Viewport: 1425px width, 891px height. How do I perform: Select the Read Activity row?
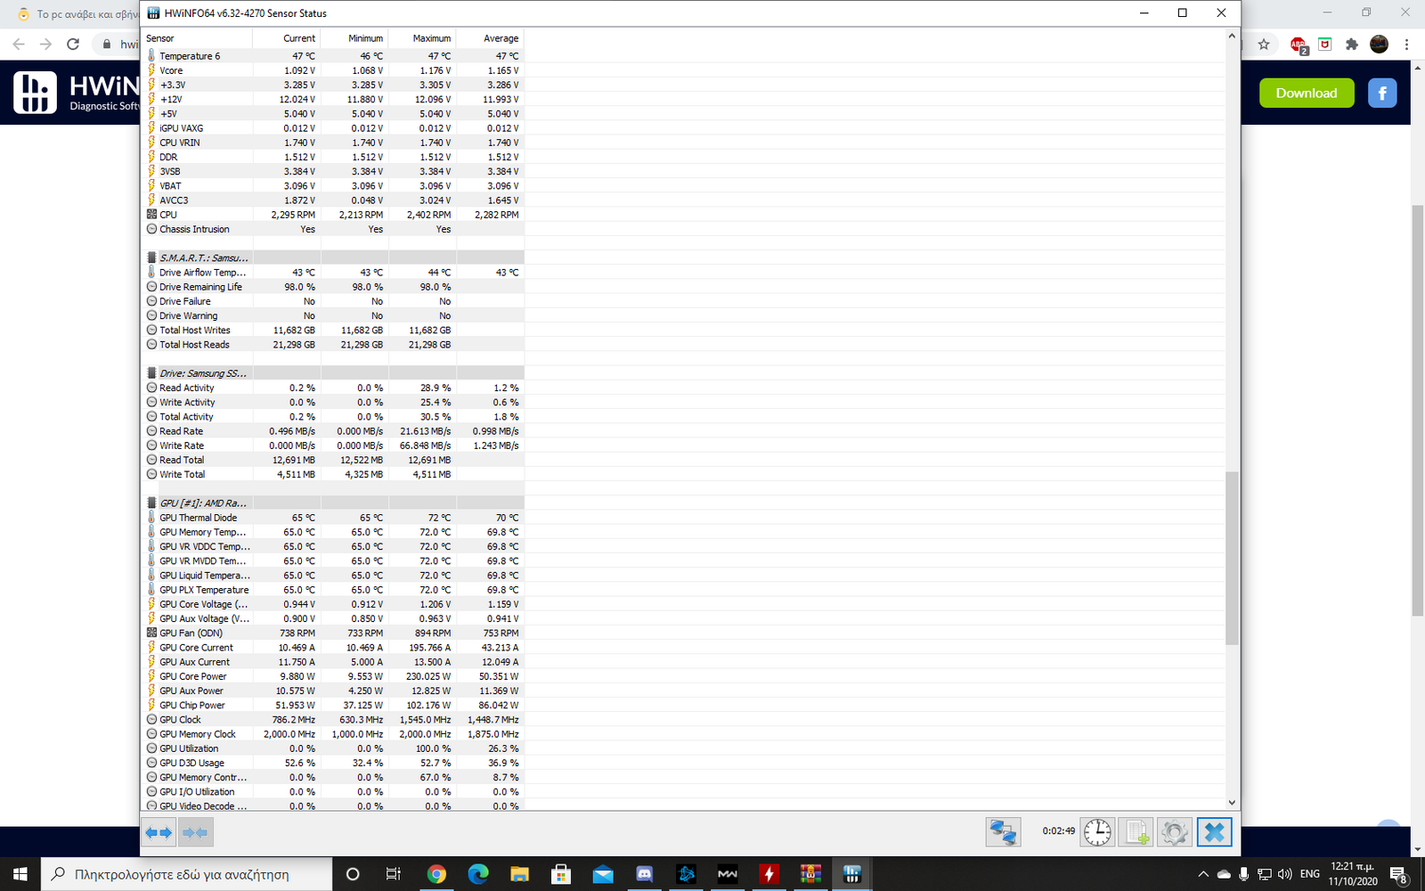click(x=333, y=388)
